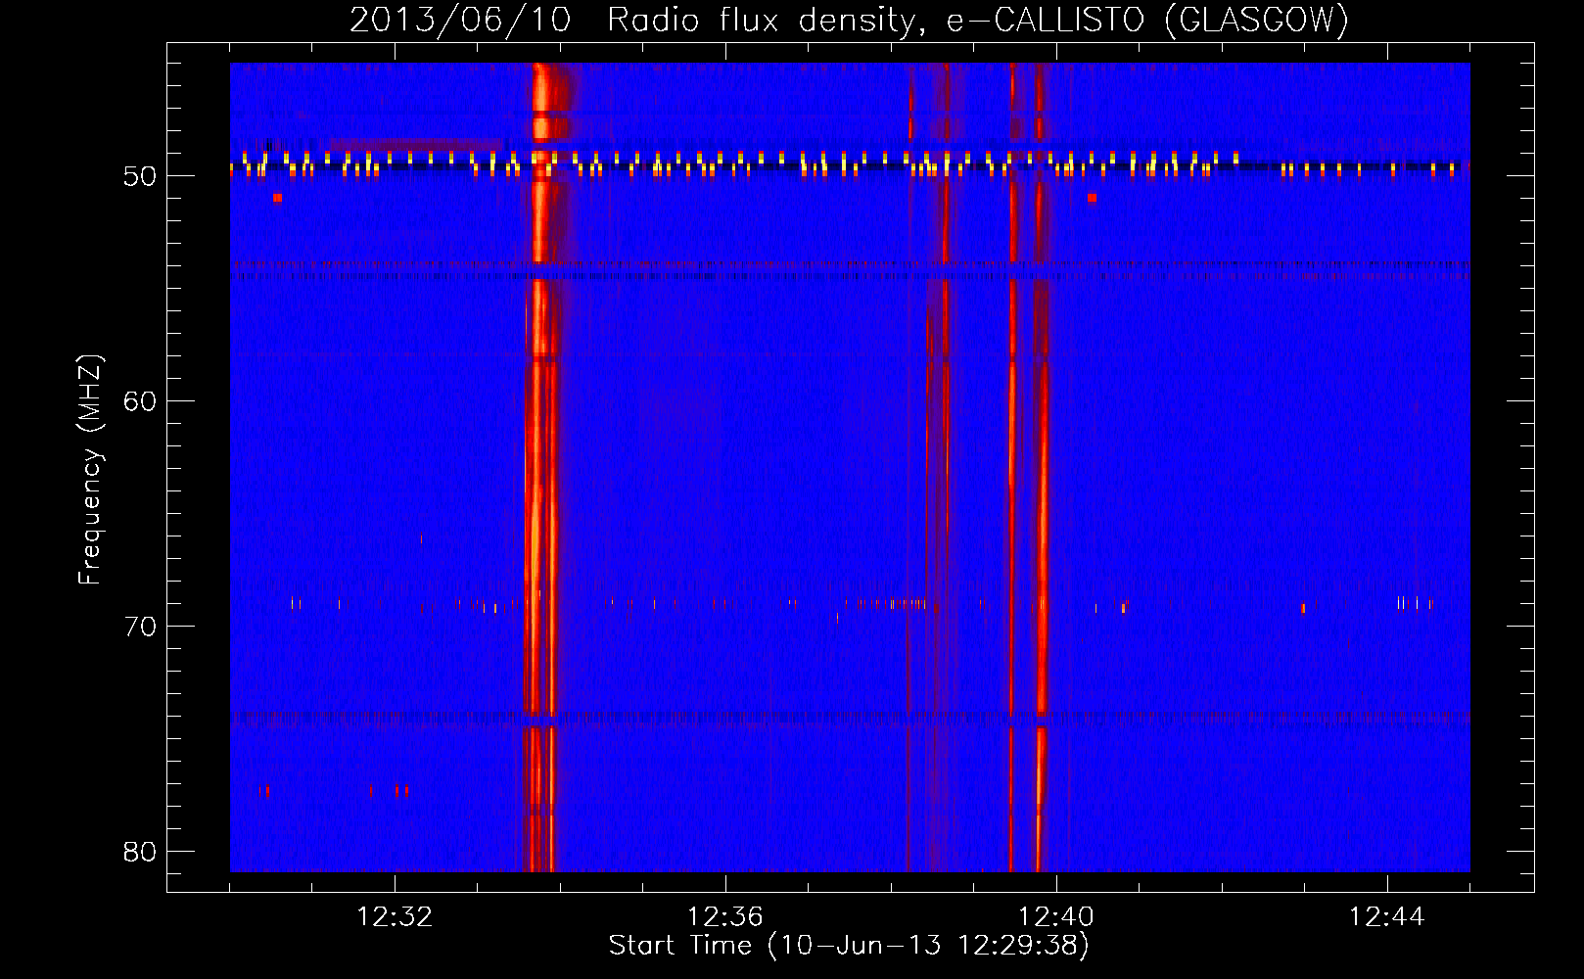Click the 12:32 time tick label
The width and height of the screenshot is (1584, 979).
click(x=395, y=917)
